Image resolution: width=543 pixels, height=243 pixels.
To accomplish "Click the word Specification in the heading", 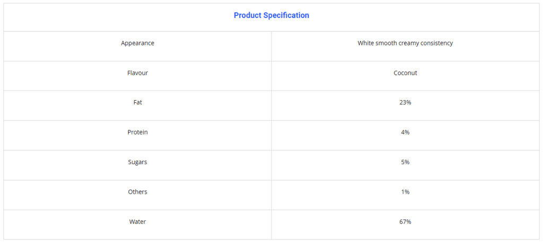I will (286, 15).
